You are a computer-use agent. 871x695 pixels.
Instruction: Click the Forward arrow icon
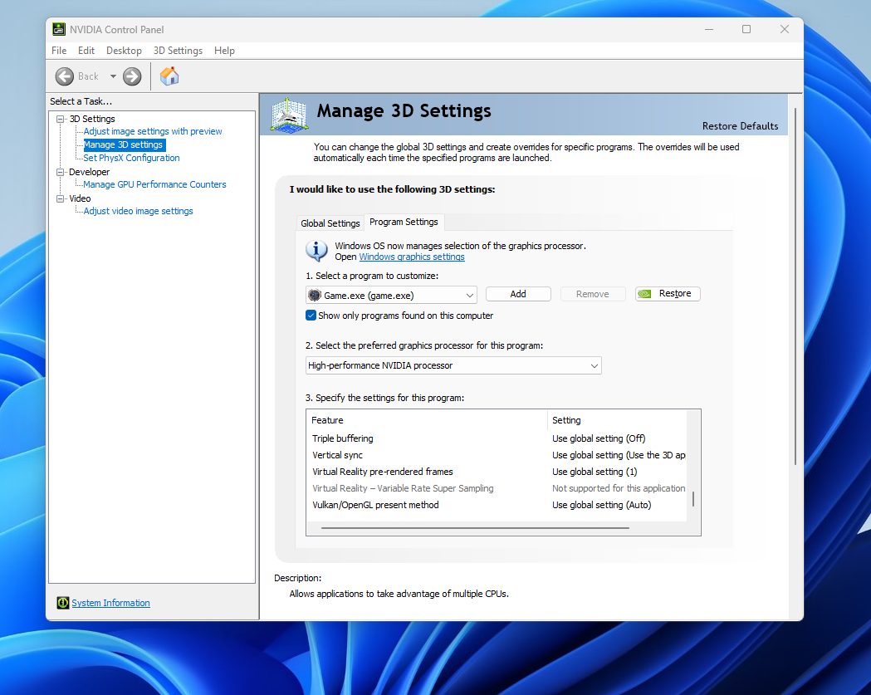pos(132,76)
